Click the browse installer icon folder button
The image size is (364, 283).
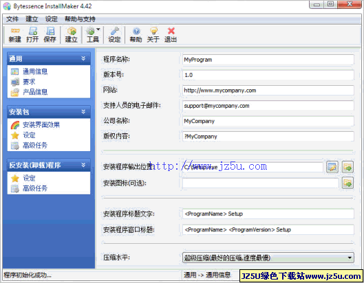(347, 183)
